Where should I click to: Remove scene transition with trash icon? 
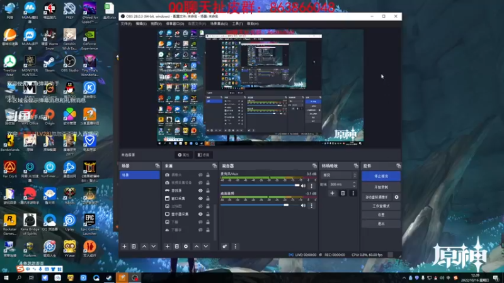(x=343, y=193)
